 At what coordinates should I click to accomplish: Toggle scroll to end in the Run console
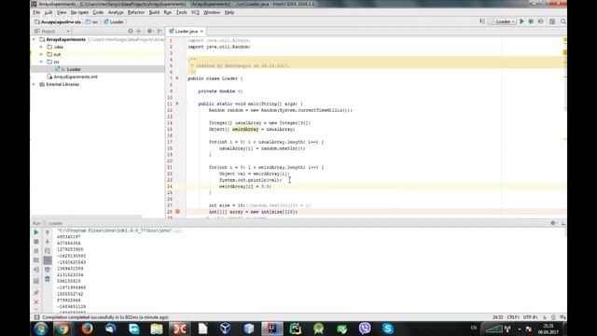click(48, 260)
